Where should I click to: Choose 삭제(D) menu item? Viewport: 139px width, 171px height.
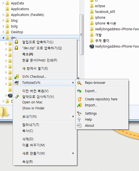(45, 139)
